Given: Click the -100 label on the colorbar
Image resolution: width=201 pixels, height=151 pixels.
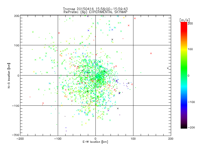Looking at the screenshot, I should click(x=191, y=102).
